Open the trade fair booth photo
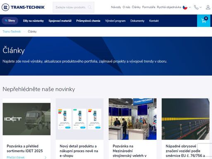212x159 pixels. 132,119
